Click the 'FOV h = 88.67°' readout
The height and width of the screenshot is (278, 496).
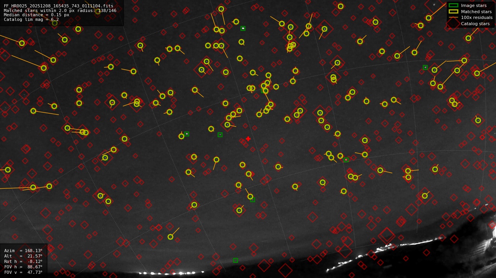coord(23,267)
